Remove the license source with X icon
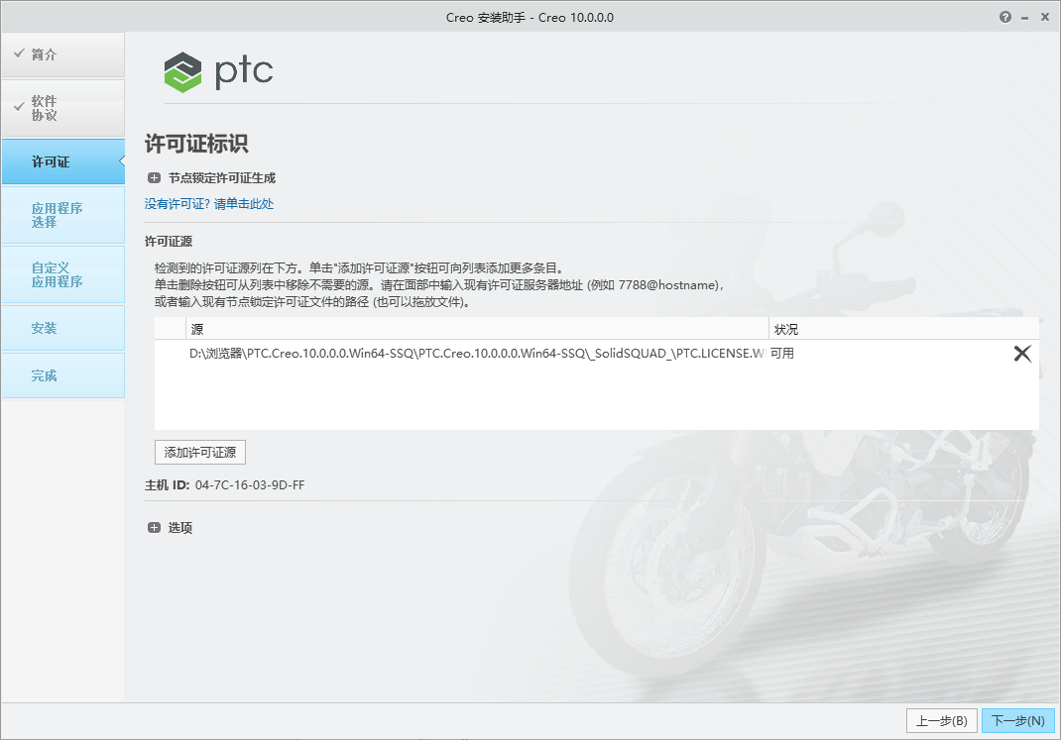The height and width of the screenshot is (740, 1061). [1022, 354]
